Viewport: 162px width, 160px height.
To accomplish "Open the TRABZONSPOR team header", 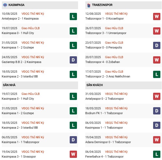I will click(102, 5).
